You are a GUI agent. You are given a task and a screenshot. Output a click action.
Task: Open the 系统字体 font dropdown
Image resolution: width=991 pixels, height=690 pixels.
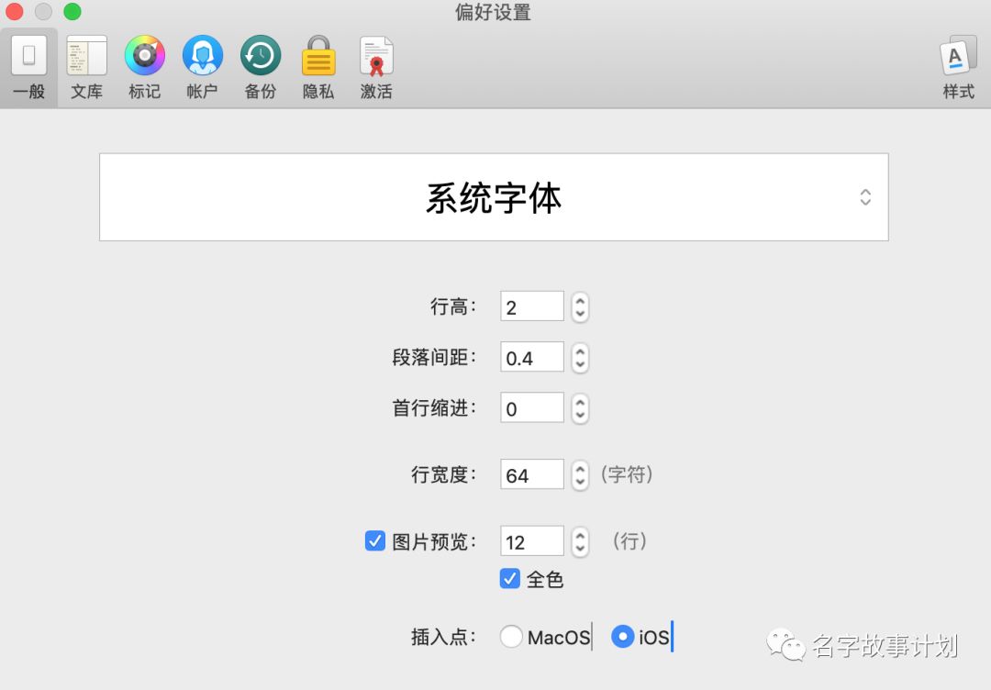coord(494,196)
